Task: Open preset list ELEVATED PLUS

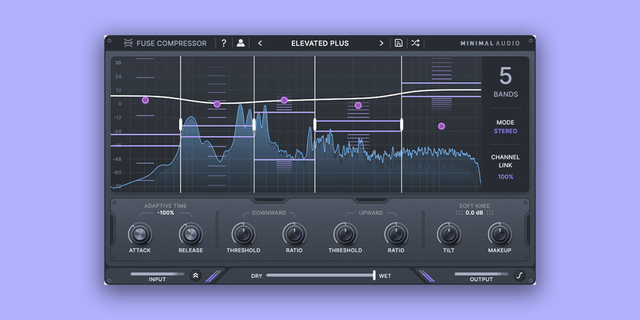Action: (320, 44)
